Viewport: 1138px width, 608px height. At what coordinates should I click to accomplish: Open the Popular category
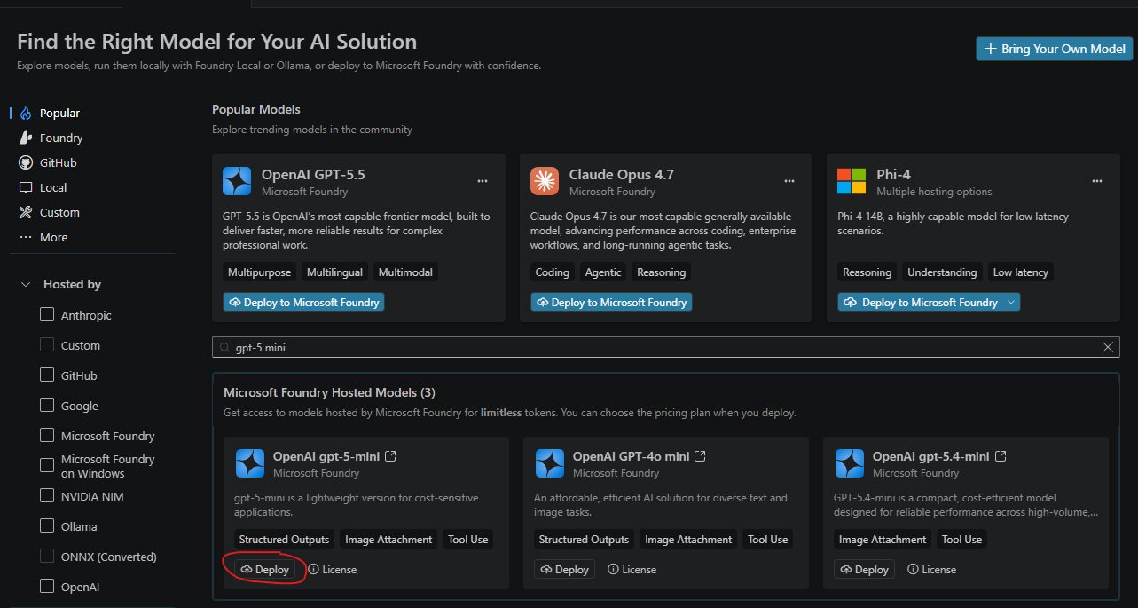[x=59, y=113]
